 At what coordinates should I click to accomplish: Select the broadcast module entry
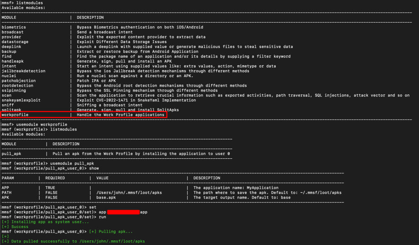[13, 32]
